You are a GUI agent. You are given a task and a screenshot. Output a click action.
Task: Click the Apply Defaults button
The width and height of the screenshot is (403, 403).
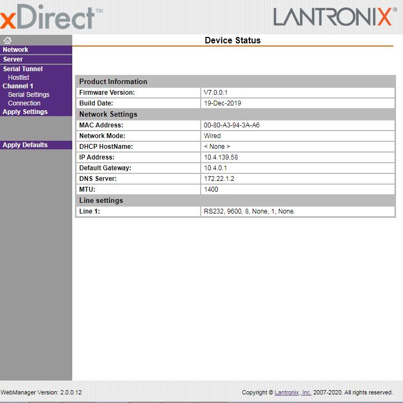coord(25,145)
